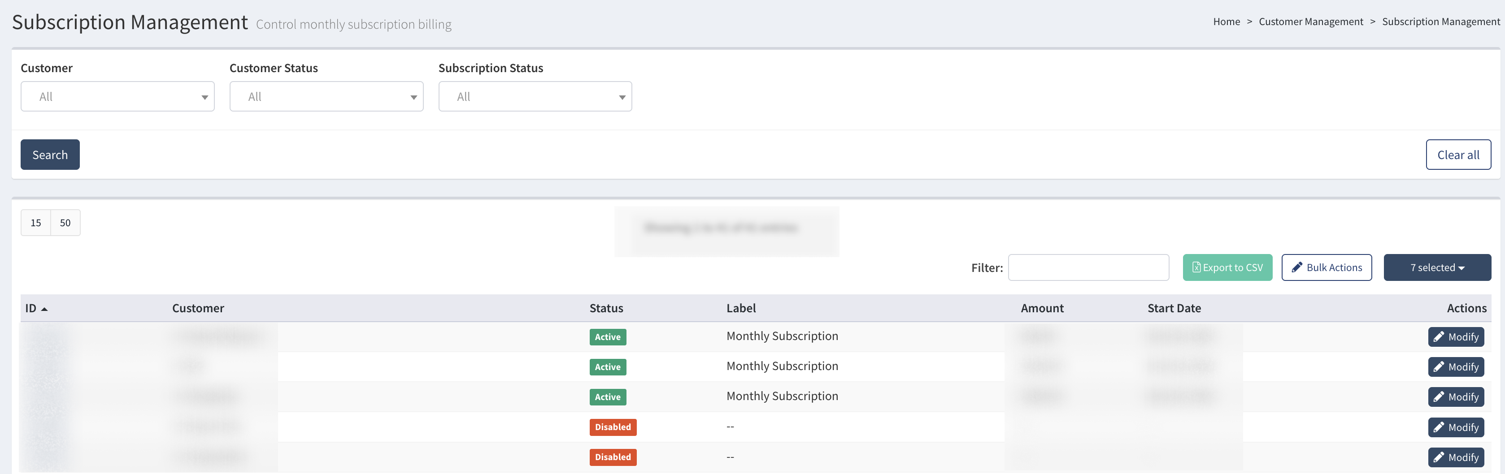Focus the Filter text field
Image resolution: width=1505 pixels, height=474 pixels.
coord(1088,267)
